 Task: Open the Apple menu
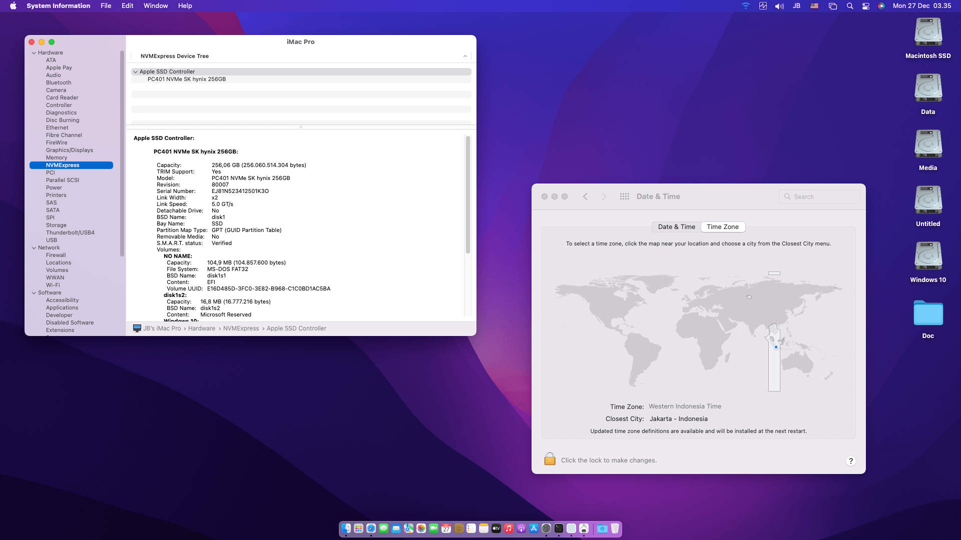(13, 6)
